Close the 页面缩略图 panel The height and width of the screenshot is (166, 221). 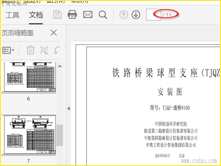[54, 33]
